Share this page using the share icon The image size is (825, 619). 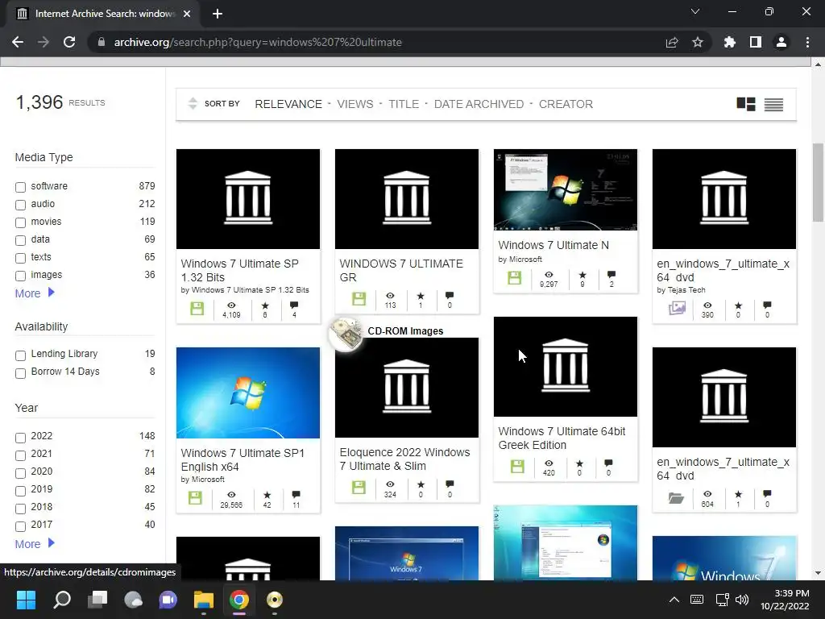click(671, 42)
